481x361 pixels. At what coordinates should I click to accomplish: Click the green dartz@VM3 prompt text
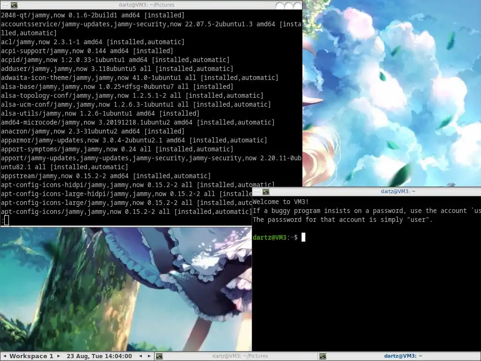(270, 237)
